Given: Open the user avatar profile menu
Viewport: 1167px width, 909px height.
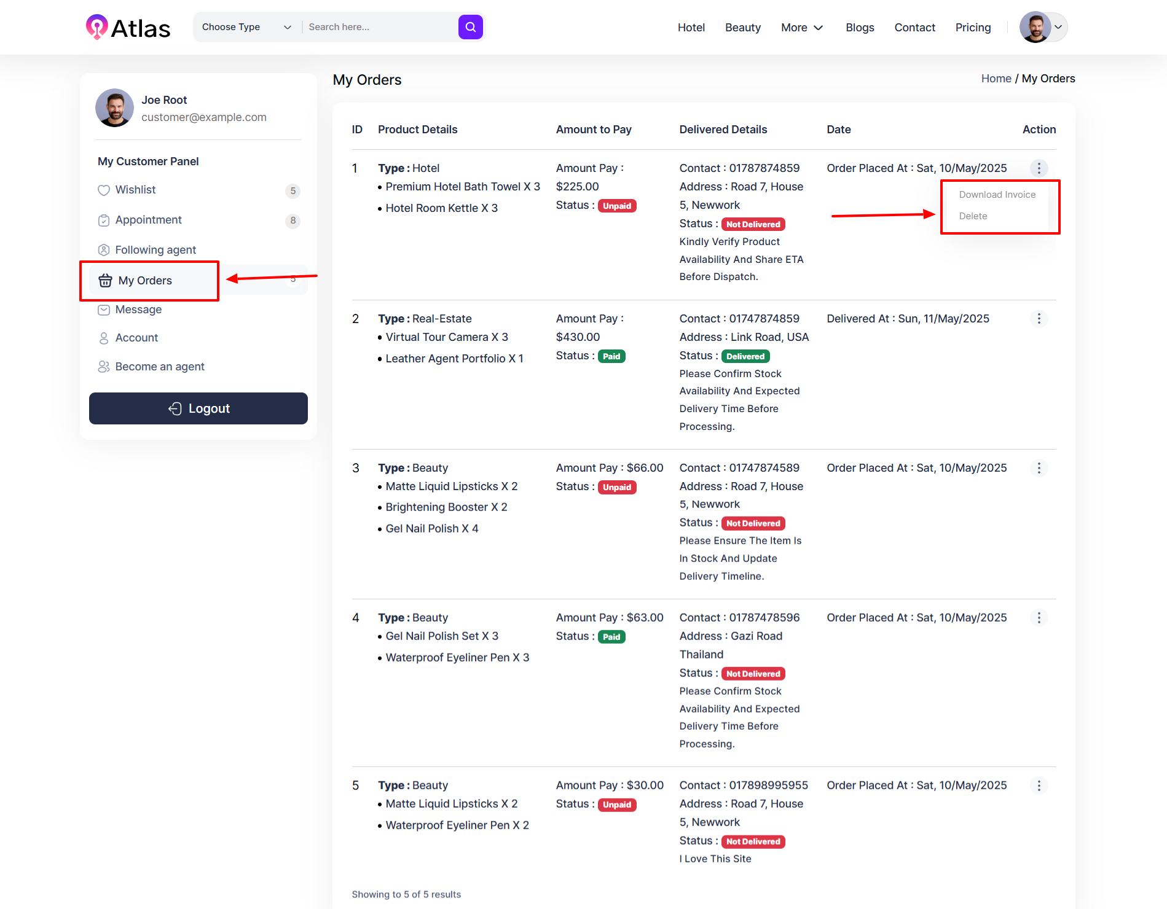Looking at the screenshot, I should pyautogui.click(x=1043, y=27).
